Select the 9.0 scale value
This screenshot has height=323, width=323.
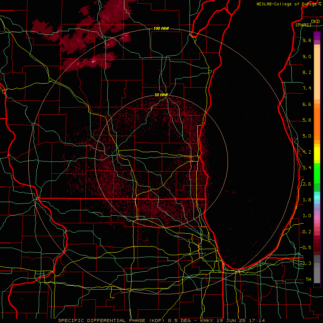(x=307, y=57)
